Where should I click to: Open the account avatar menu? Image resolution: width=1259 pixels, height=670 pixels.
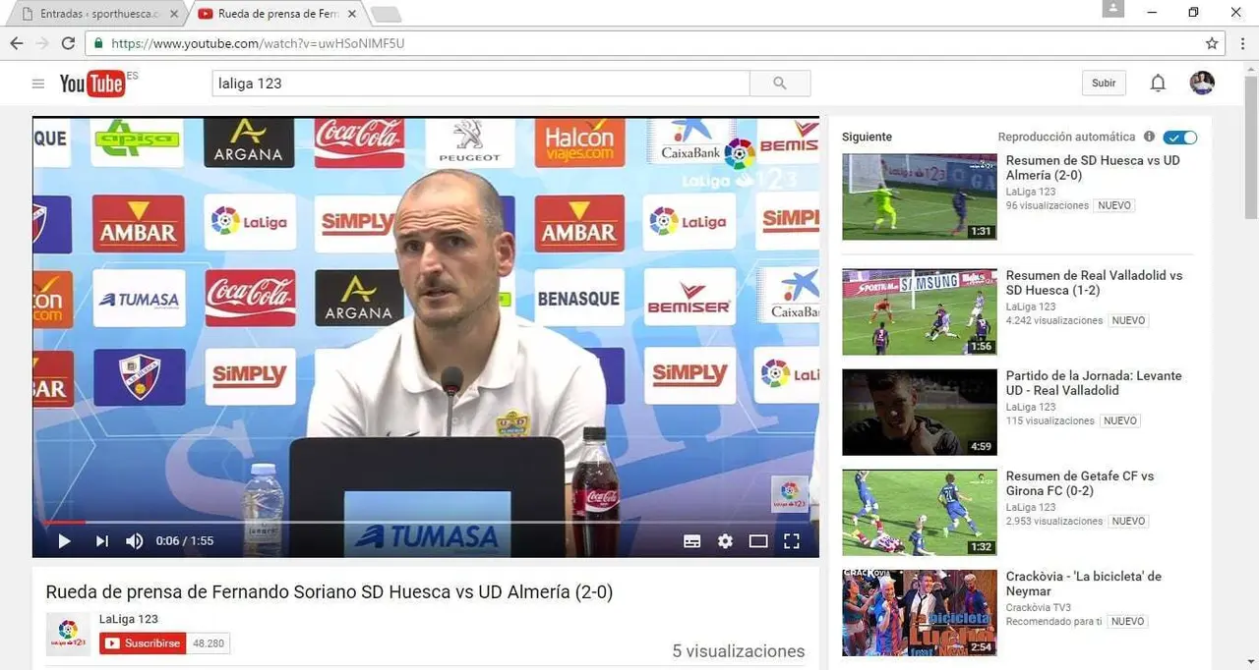click(x=1202, y=83)
